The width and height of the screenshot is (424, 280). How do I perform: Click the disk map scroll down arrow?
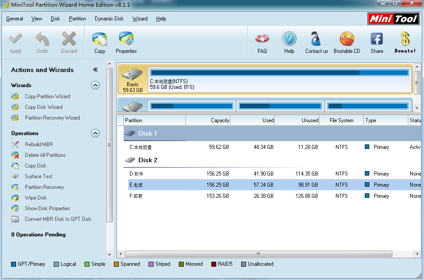417,108
